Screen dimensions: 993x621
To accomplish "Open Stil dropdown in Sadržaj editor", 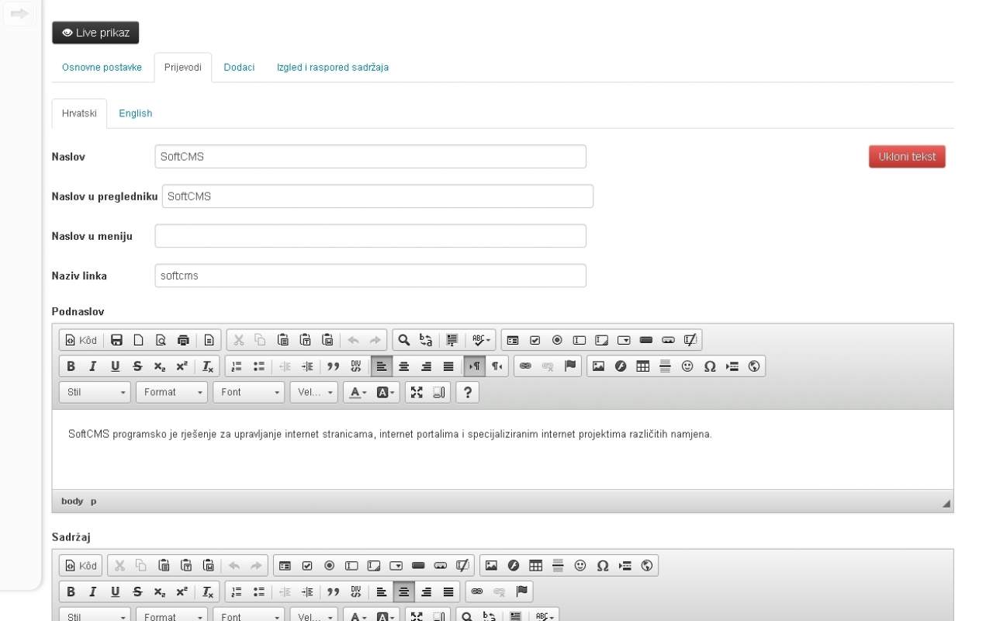I will tap(95, 616).
